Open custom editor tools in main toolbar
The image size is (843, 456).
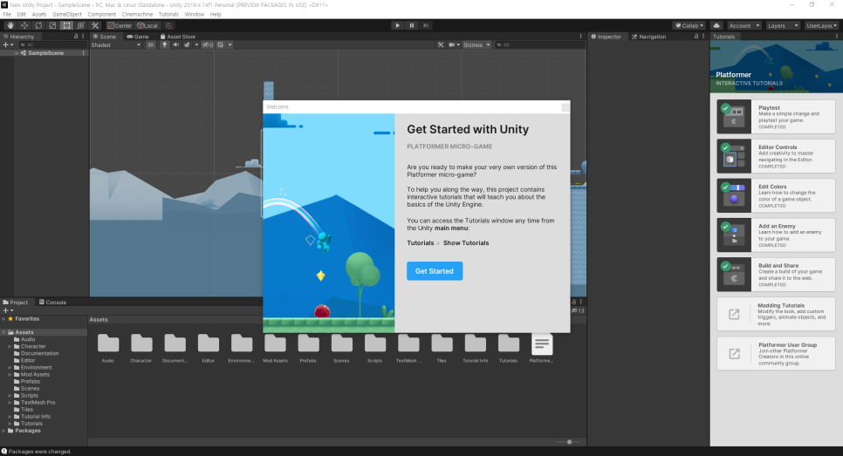click(x=95, y=25)
